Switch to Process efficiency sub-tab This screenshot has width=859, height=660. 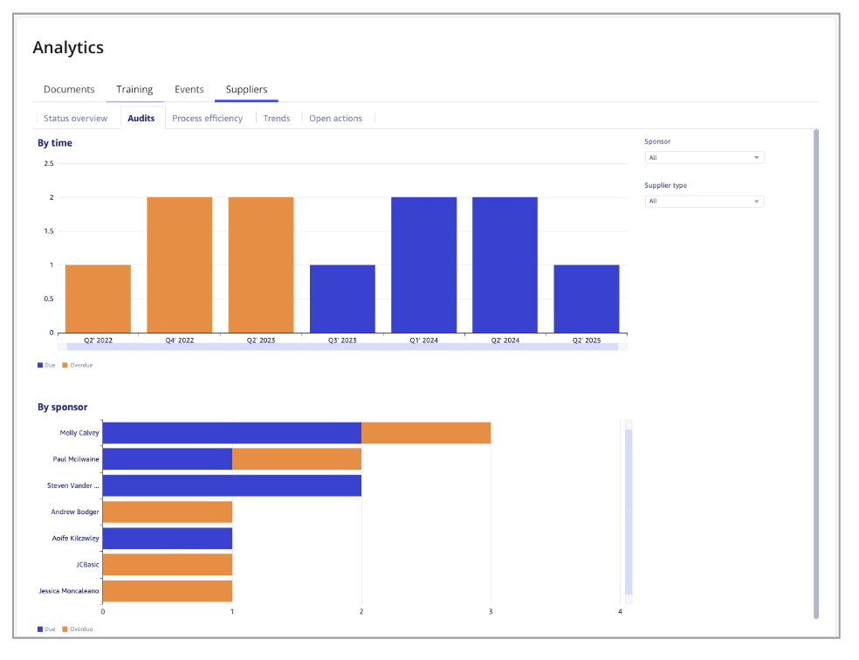[x=207, y=119]
